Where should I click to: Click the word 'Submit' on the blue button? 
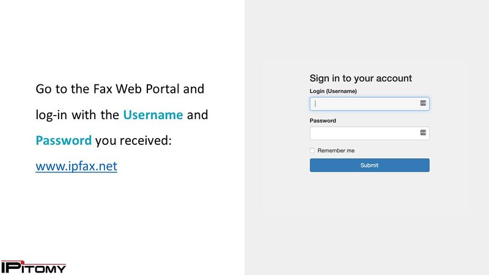tap(369, 165)
